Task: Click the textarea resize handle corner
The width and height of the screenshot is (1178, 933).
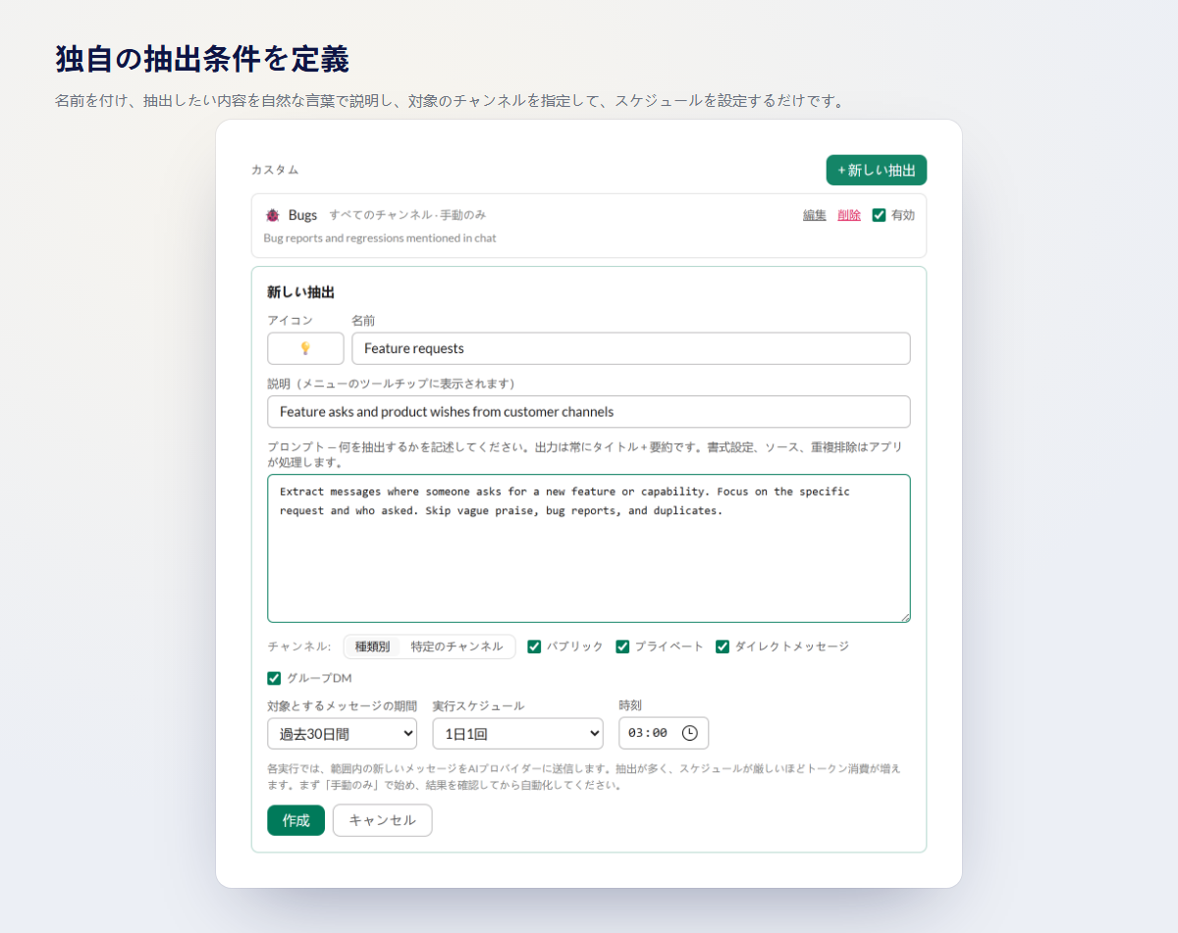Action: click(905, 617)
